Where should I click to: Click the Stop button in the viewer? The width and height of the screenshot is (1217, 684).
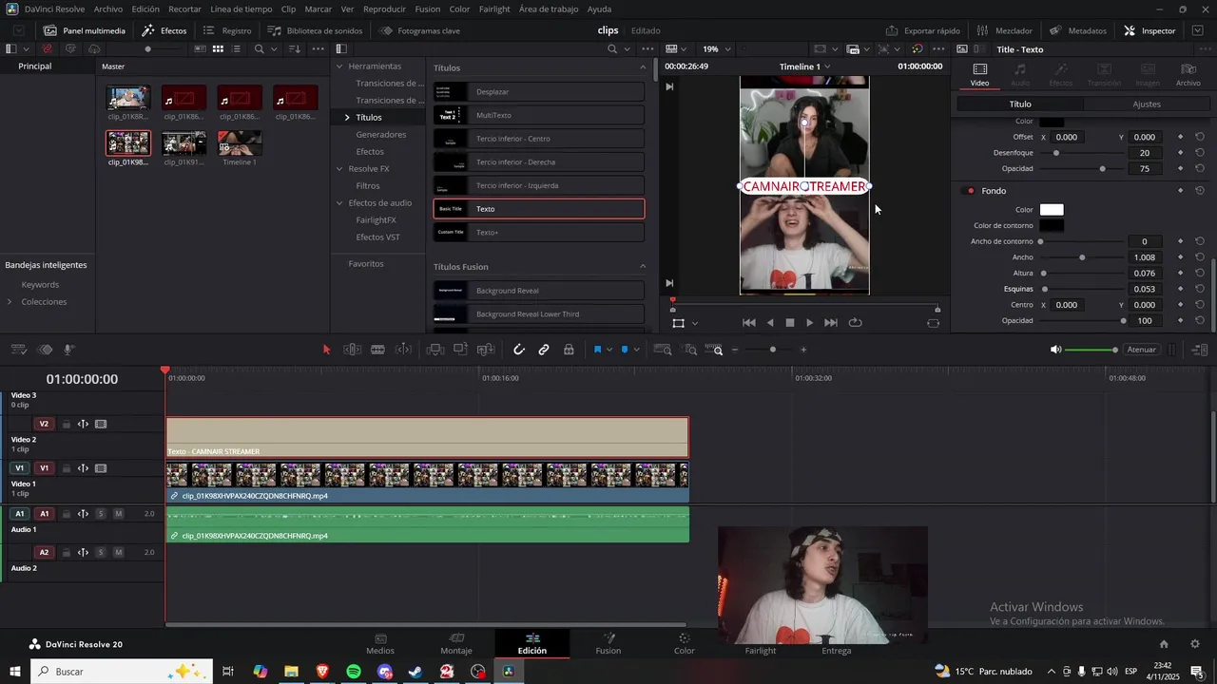(x=789, y=323)
